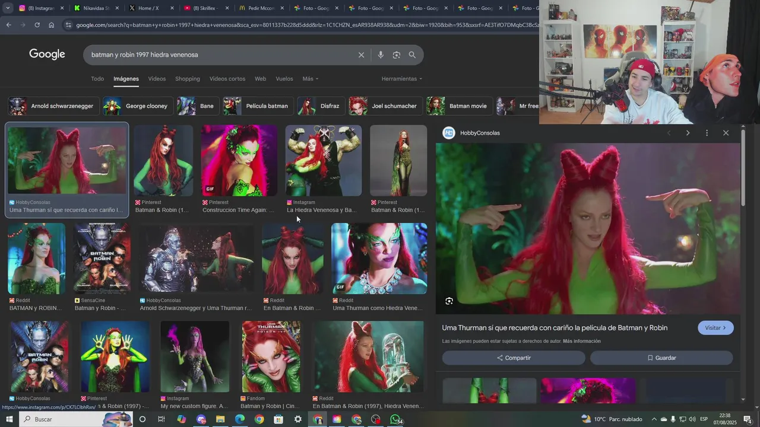Screen dimensions: 760x427
Task: Switch to the Web results tab
Action: 261,79
